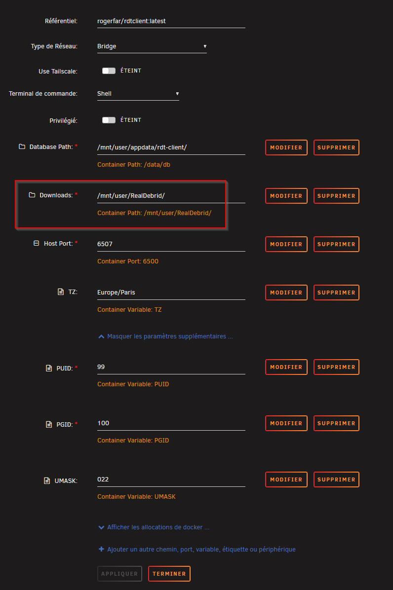Click the Référentiel input field
Viewport: 393px width, 590px height.
tap(171, 21)
